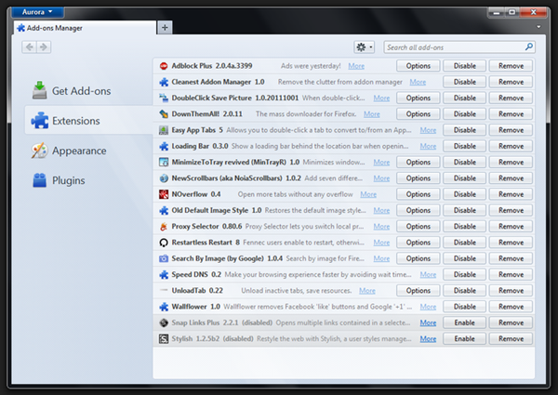Click the Search all add-ons field
Image resolution: width=558 pixels, height=395 pixels.
click(x=459, y=46)
